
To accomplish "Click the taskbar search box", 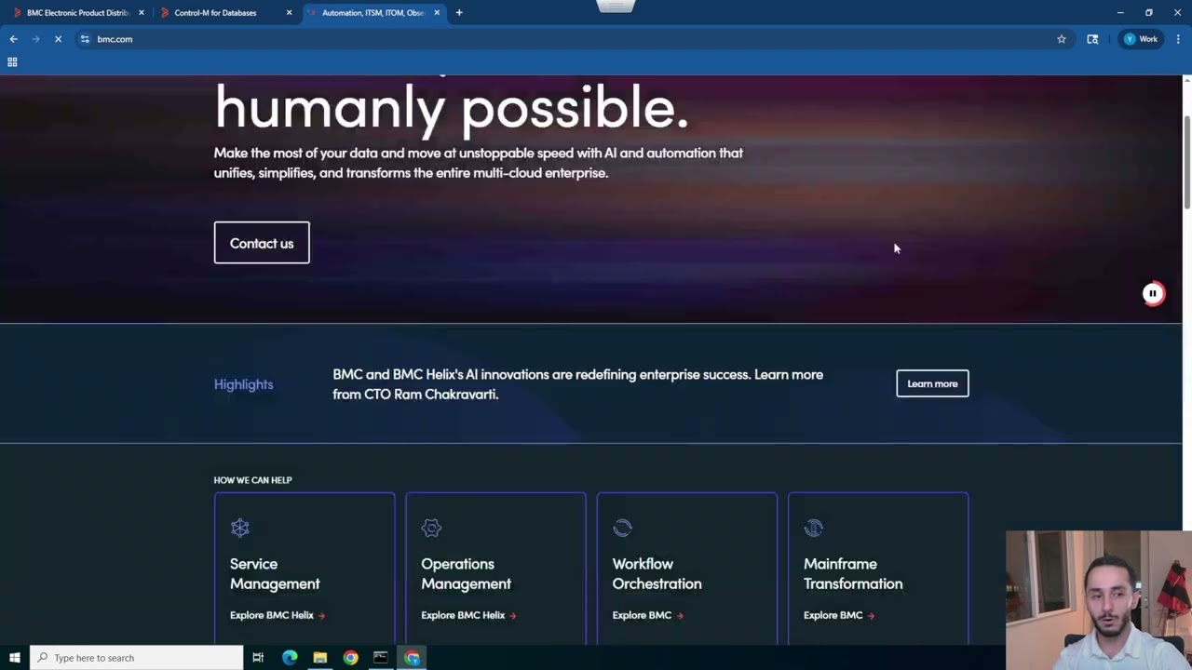I will click(x=137, y=658).
